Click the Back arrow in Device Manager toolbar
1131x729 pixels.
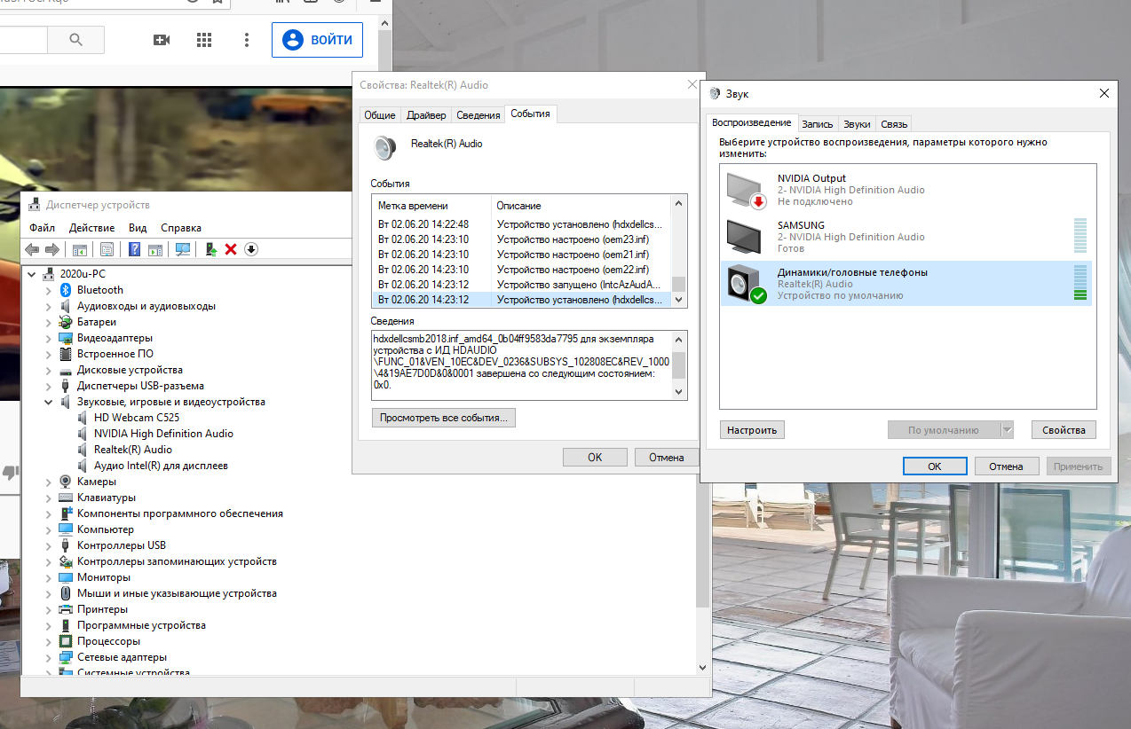point(32,249)
